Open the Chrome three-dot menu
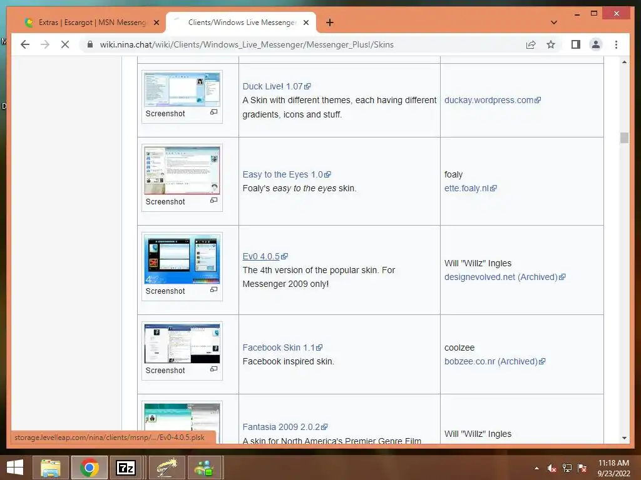Viewport: 641px width, 480px height. pyautogui.click(x=616, y=44)
